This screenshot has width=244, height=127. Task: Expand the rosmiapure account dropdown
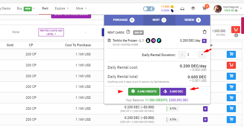click(x=241, y=8)
